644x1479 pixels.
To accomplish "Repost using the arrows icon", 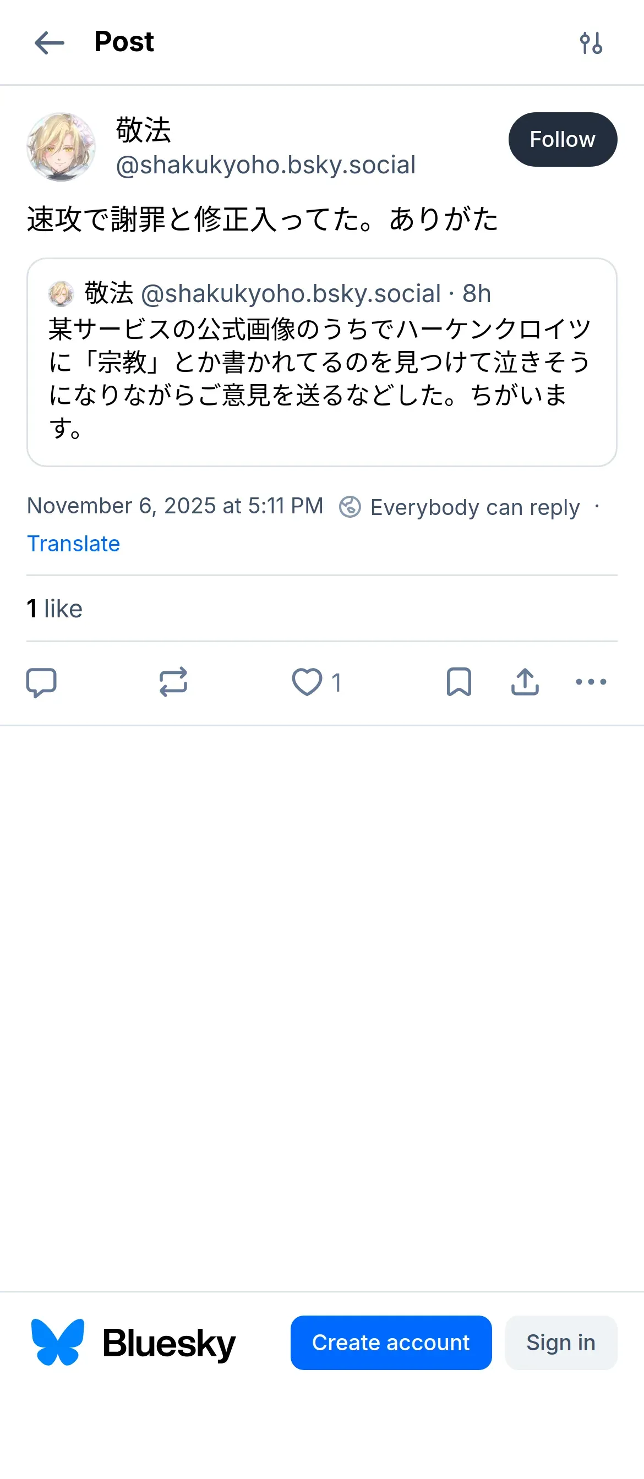I will (173, 682).
